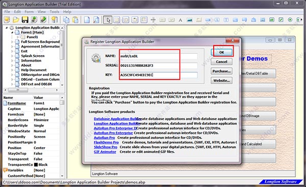Select the blue T text component icon
The image size is (306, 187).
(226, 20)
